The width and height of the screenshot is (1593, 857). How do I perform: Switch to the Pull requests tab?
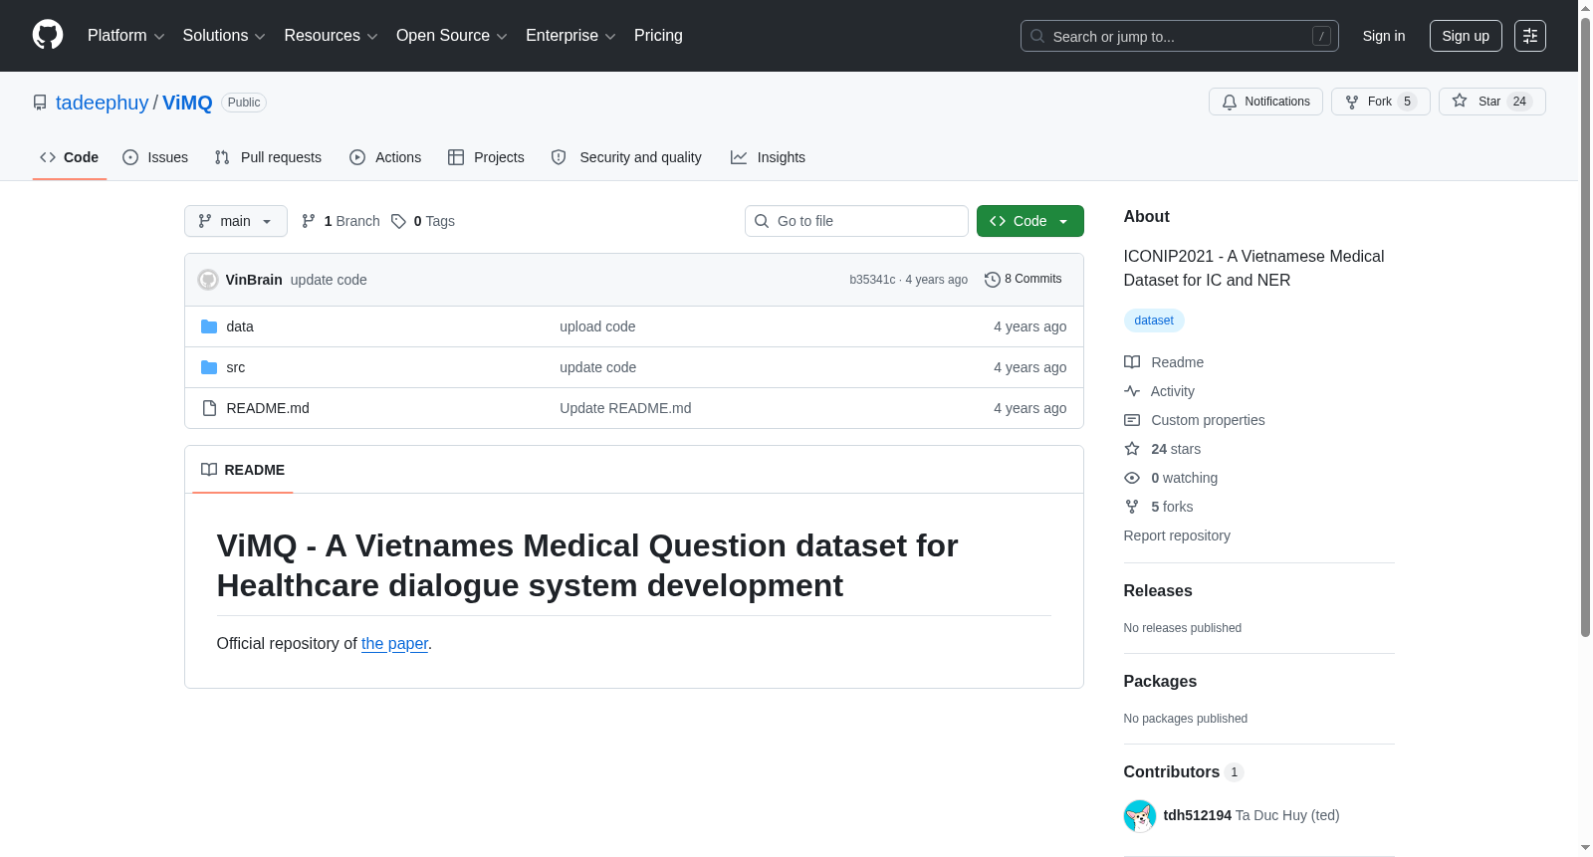[268, 157]
